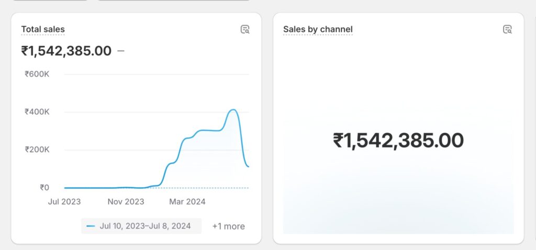The image size is (536, 250).
Task: Click the ₹0 y-axis label
Action: pyautogui.click(x=44, y=187)
